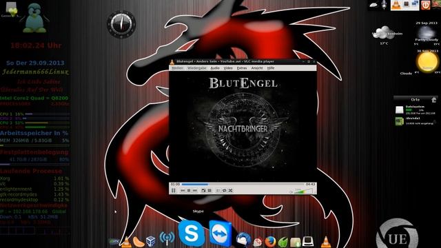The image size is (441, 248).
Task: Click the enlightenment process row
Action: (34, 189)
